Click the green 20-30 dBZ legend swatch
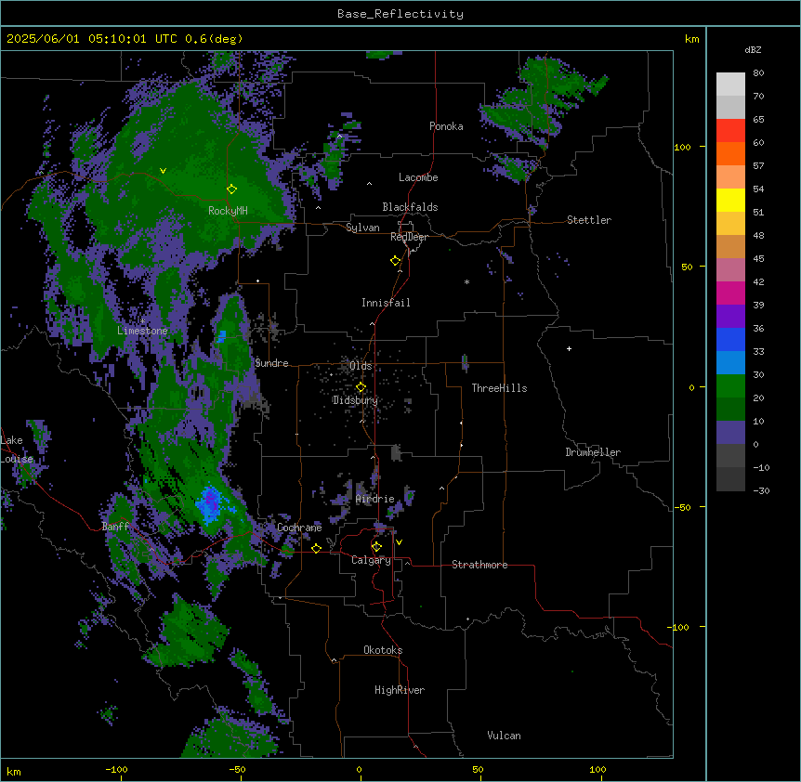Screen dimensions: 801x782 point(730,386)
